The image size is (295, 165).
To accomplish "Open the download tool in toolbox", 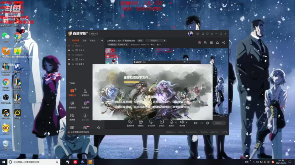I will coord(85,117).
